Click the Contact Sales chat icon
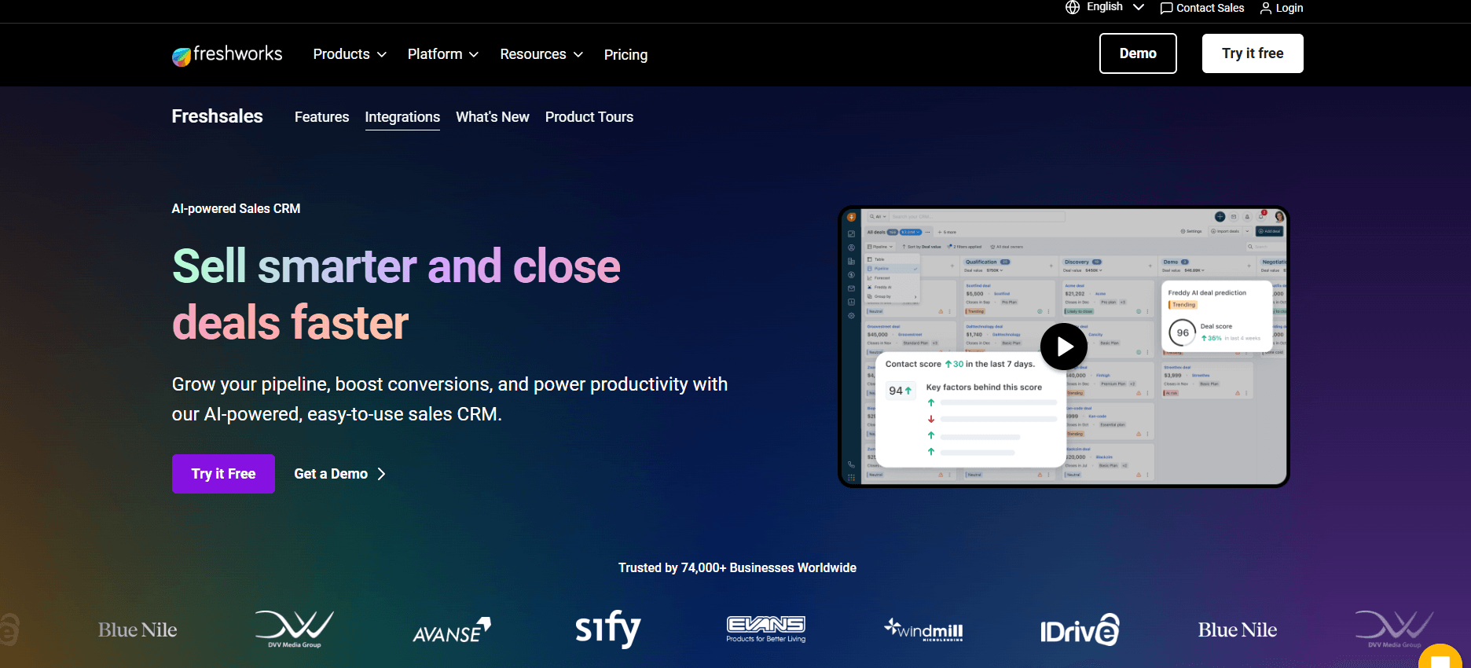 1166,8
